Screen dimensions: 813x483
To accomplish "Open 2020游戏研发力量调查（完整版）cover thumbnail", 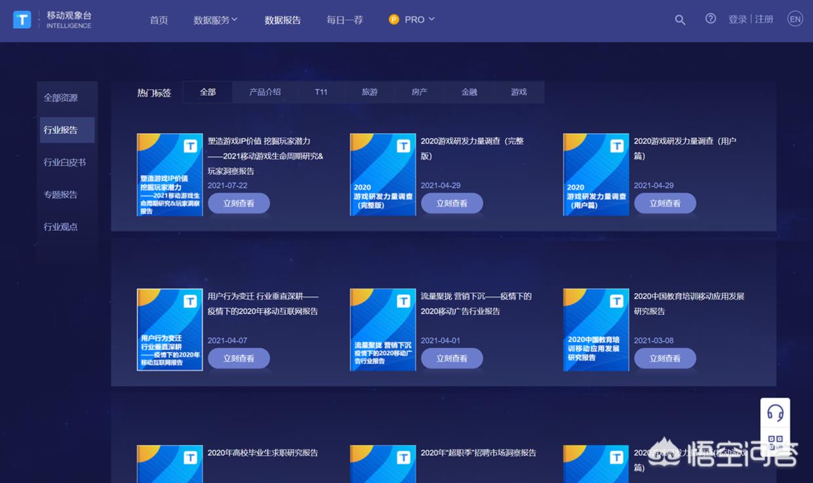I will point(383,174).
